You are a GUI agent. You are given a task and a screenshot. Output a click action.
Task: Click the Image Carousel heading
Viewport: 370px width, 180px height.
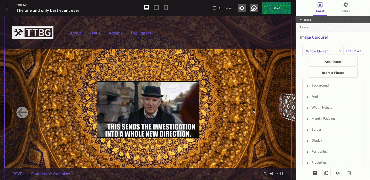314,37
